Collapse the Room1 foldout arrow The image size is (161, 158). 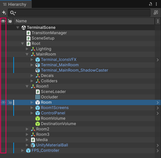click(x=27, y=86)
